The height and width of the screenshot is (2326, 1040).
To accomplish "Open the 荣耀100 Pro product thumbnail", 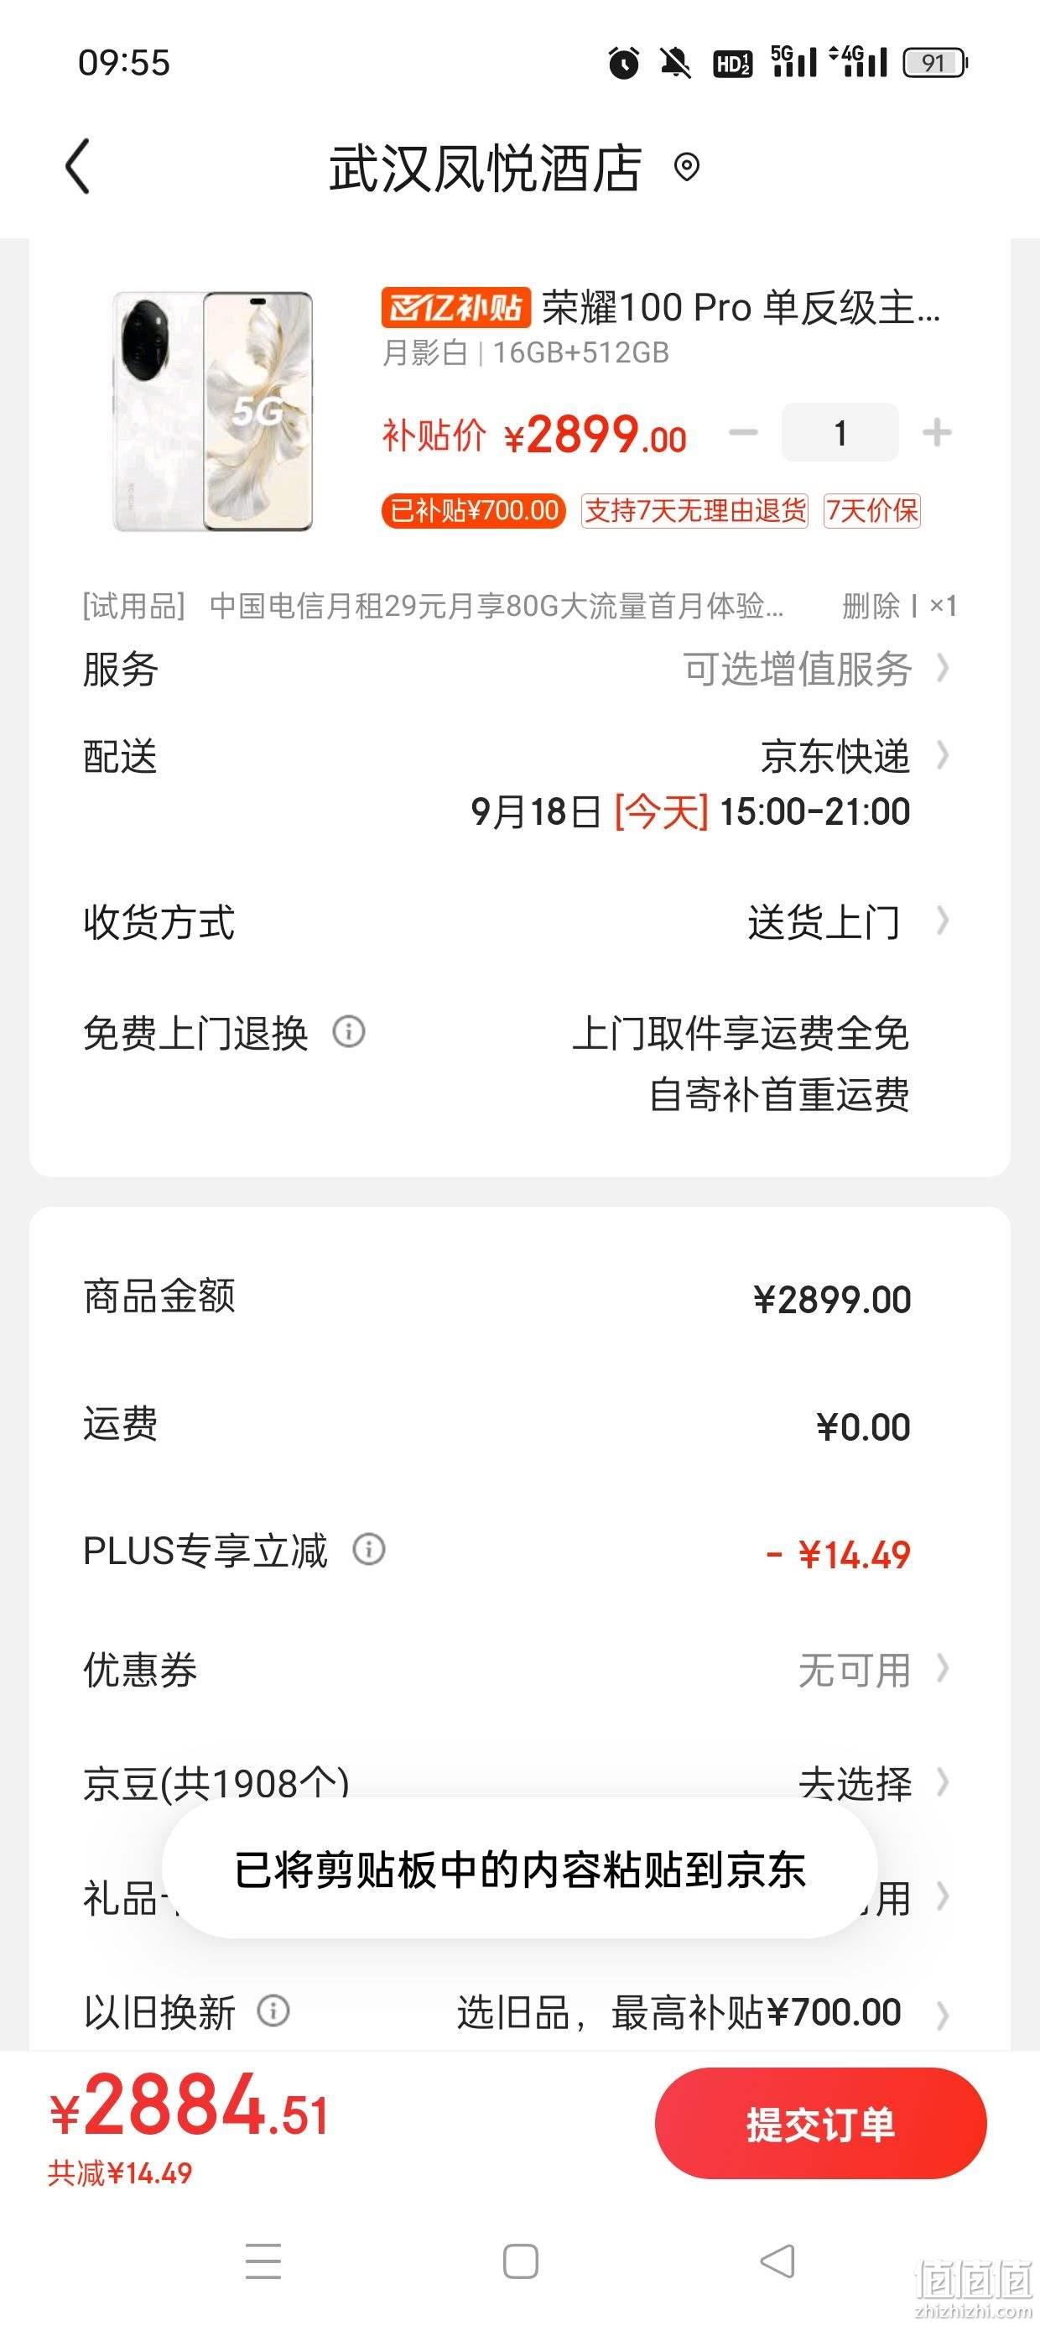I will coord(213,411).
